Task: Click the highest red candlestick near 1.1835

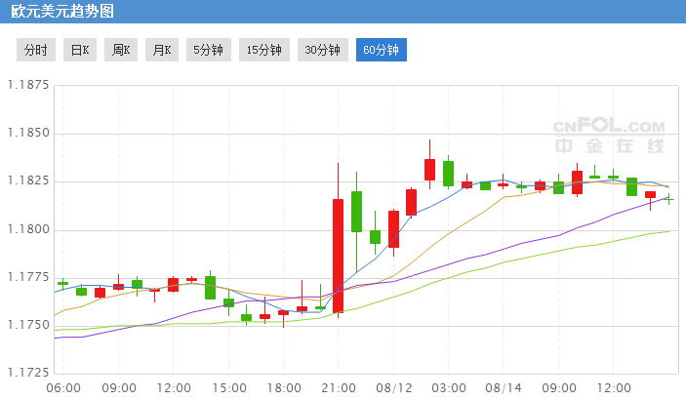Action: (429, 170)
